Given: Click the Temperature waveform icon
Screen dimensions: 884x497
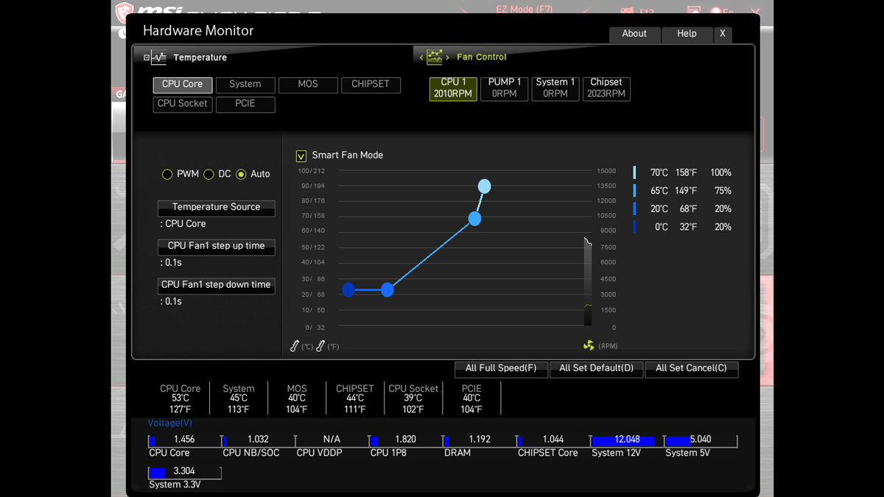Looking at the screenshot, I should click(159, 57).
